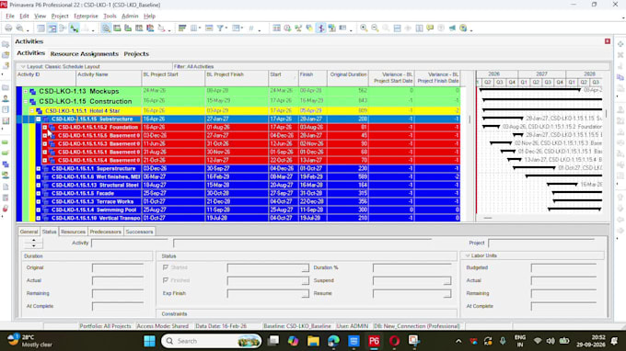626x351 pixels.
Task: Expand the Swimming Pool WBS row
Action: coord(39,210)
